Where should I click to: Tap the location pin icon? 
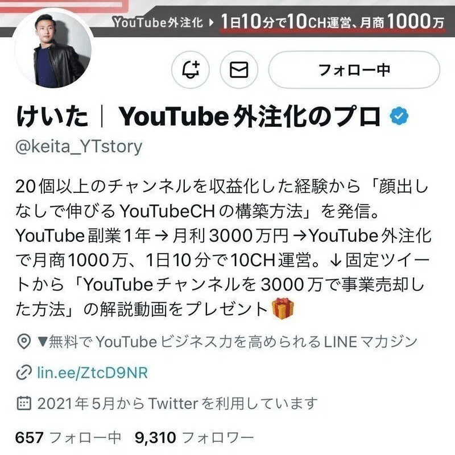click(x=24, y=342)
